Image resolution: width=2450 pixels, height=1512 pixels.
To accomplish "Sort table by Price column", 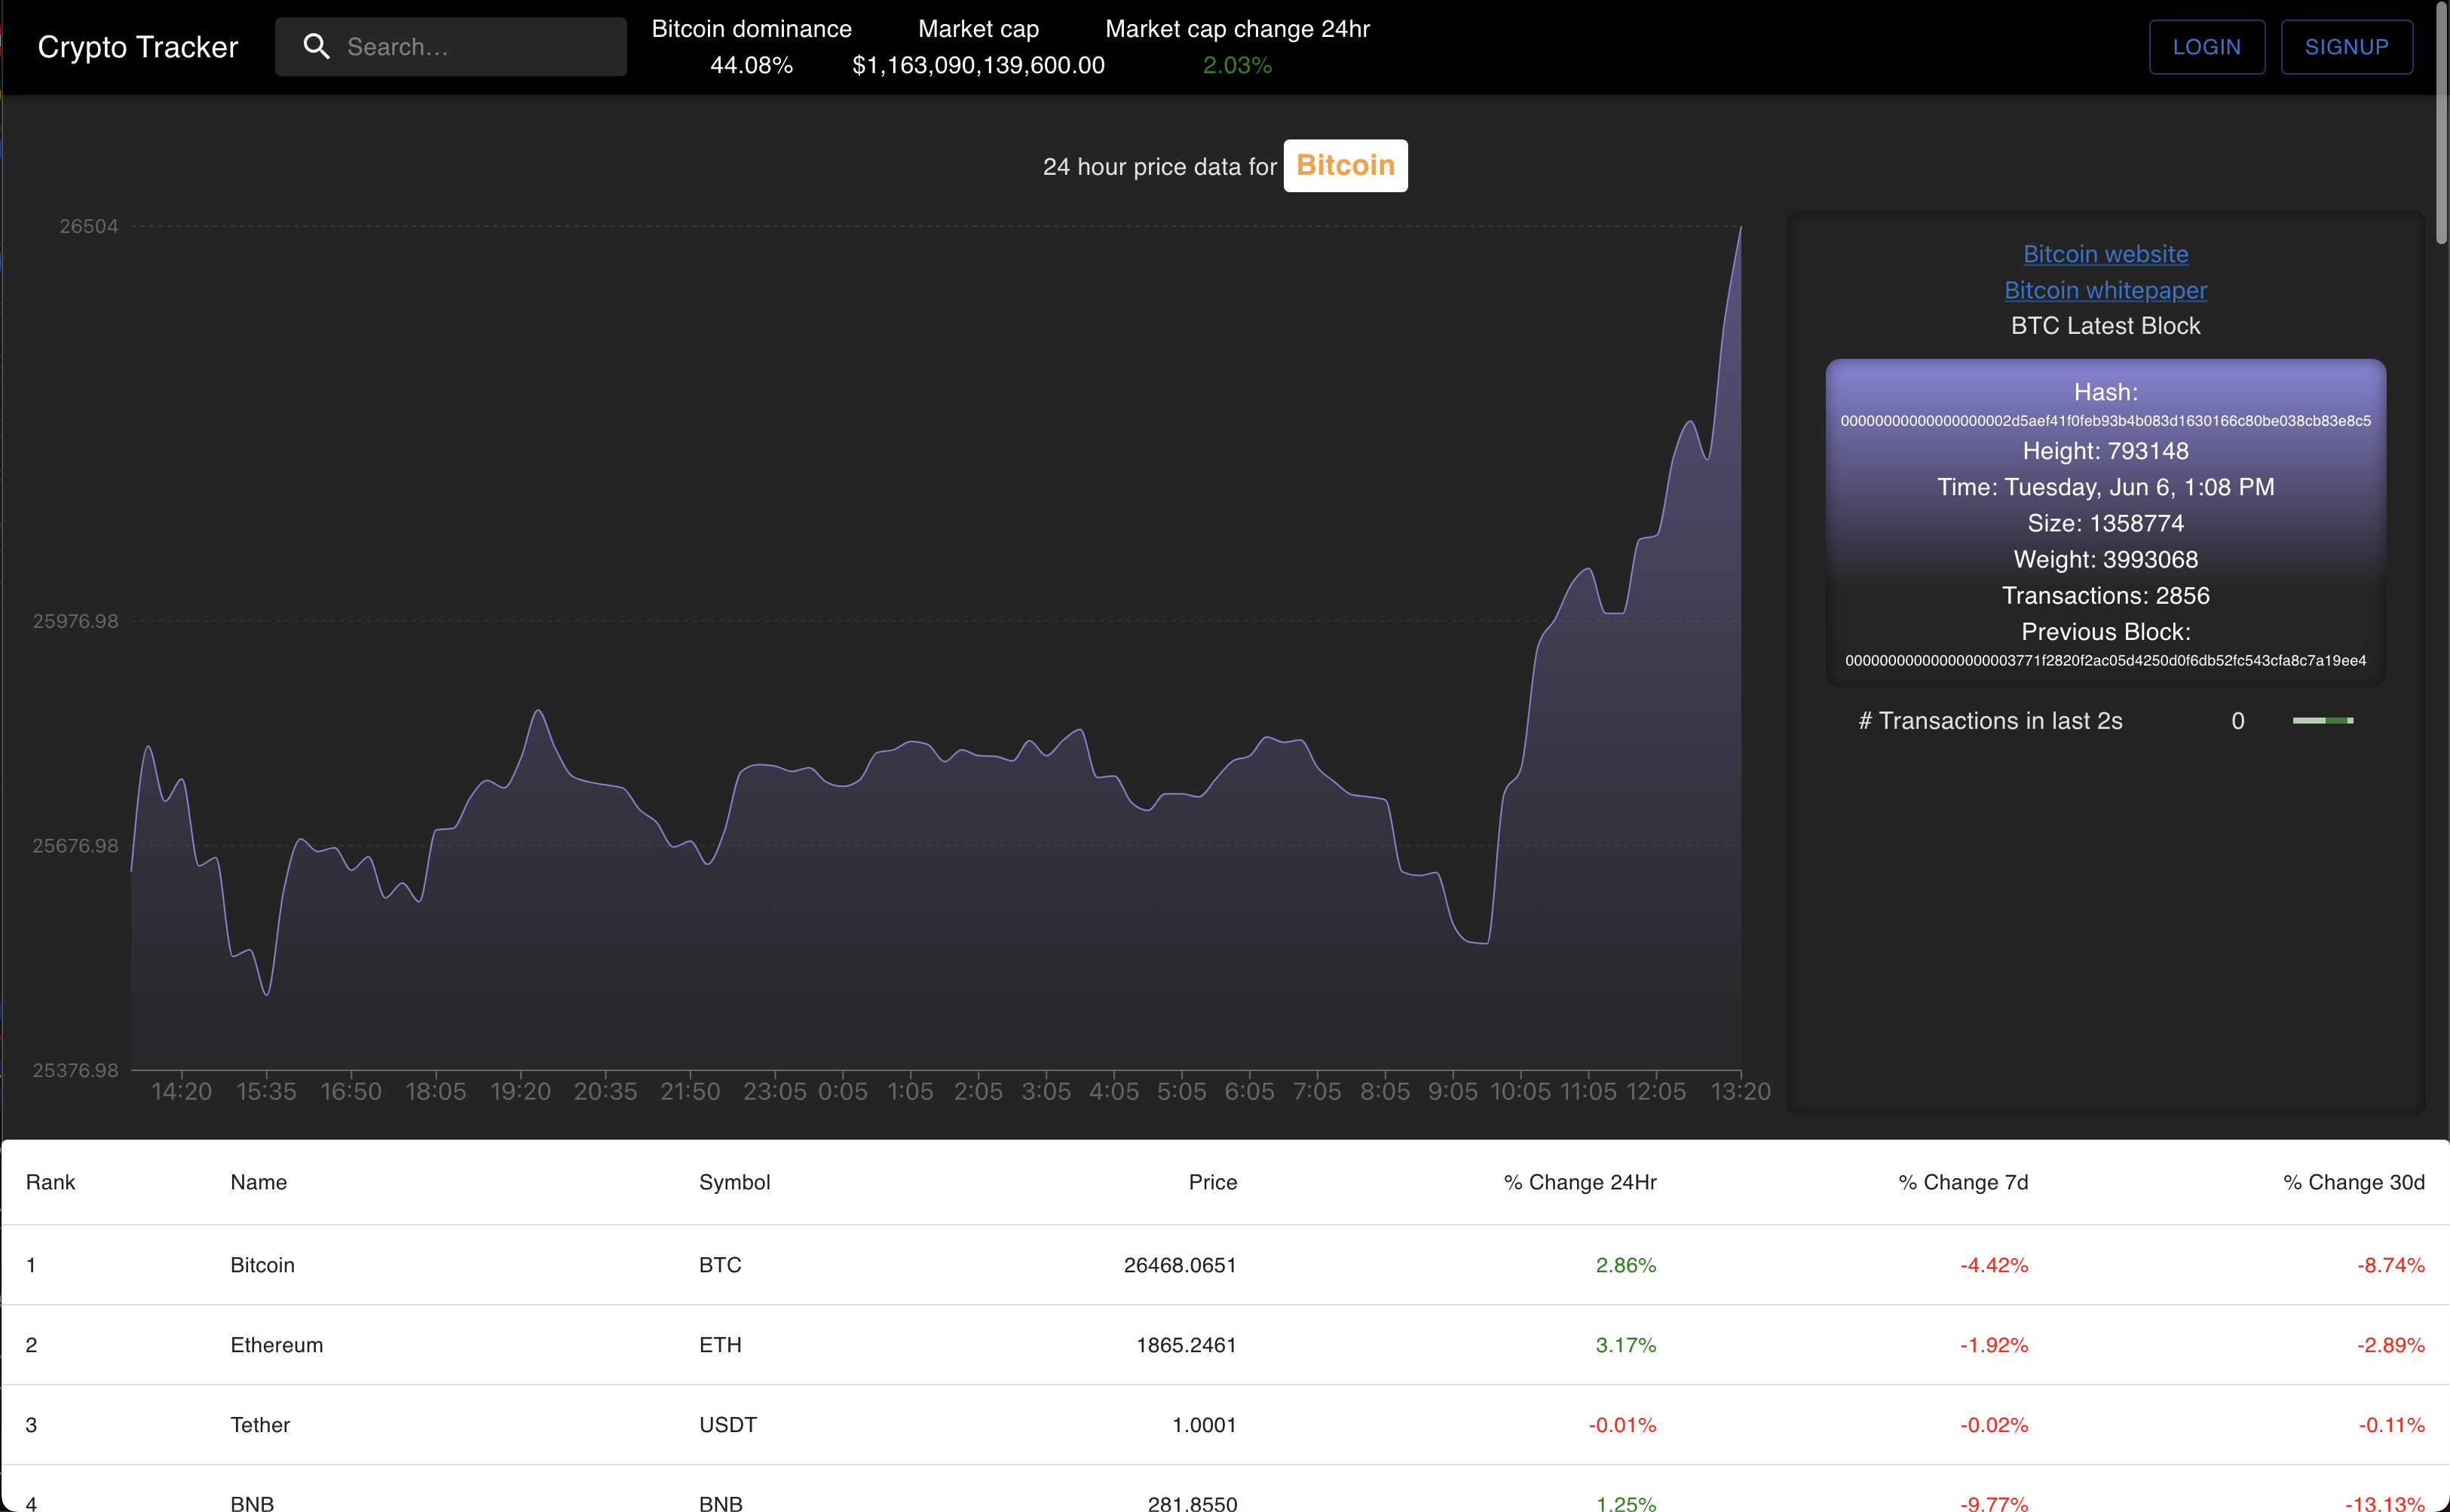I will coord(1212,1182).
